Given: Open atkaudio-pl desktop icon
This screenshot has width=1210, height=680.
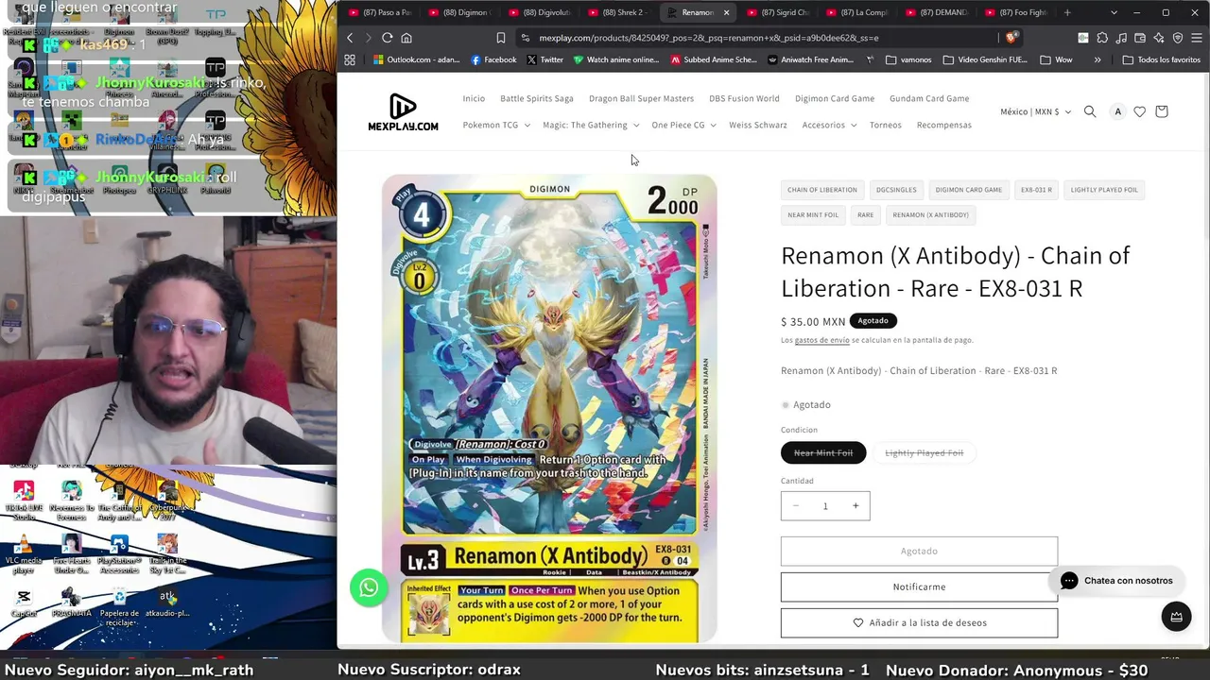Looking at the screenshot, I should coord(167,603).
